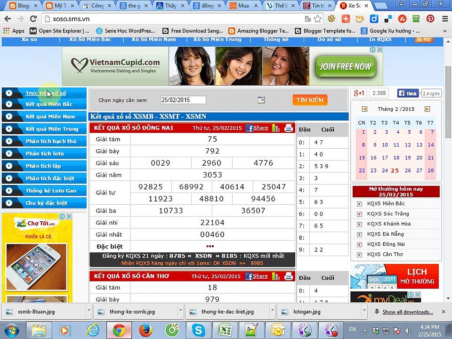Go to next month in calendar

pyautogui.click(x=427, y=109)
